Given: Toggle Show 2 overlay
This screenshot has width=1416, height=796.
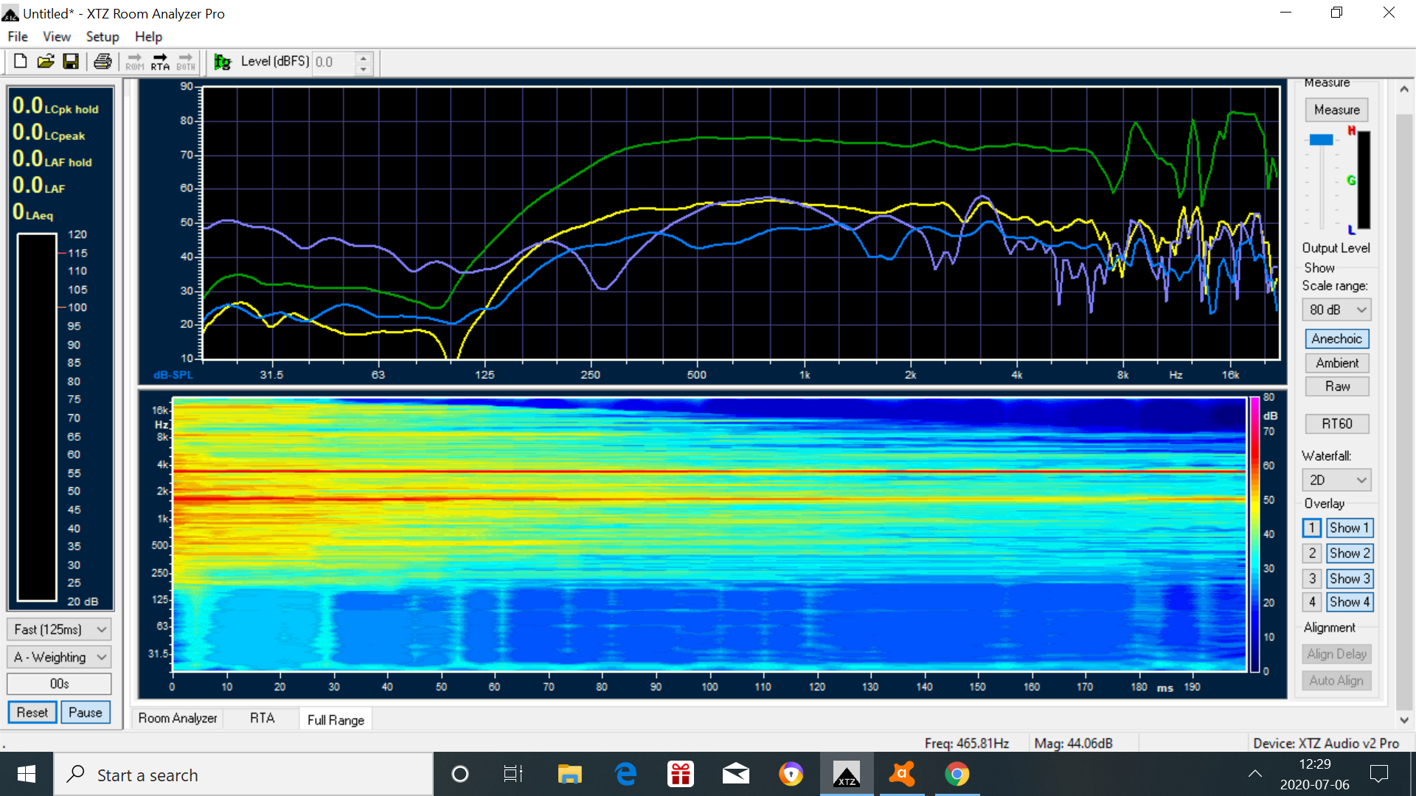Looking at the screenshot, I should pos(1350,553).
